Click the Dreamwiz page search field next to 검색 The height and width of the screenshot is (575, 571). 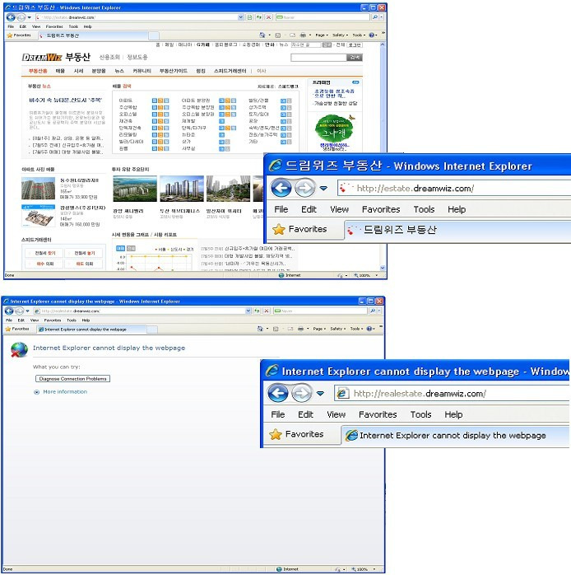click(x=318, y=58)
